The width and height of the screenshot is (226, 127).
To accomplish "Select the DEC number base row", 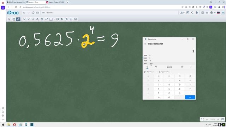I will (x=169, y=58).
